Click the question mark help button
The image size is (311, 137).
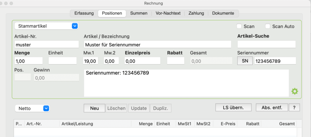tap(294, 108)
